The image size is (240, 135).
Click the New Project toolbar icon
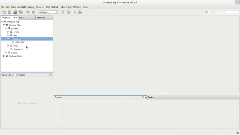point(9,12)
